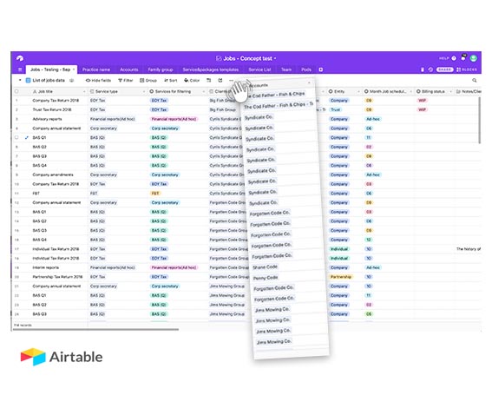Open Month Job schedule column dropdown arrow
The width and height of the screenshot is (492, 395).
pyautogui.click(x=411, y=92)
